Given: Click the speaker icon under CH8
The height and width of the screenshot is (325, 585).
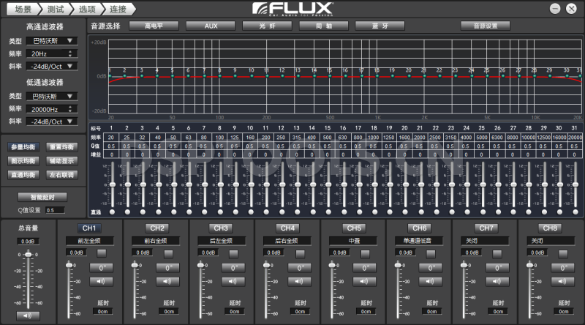Looking at the screenshot, I should click(563, 281).
